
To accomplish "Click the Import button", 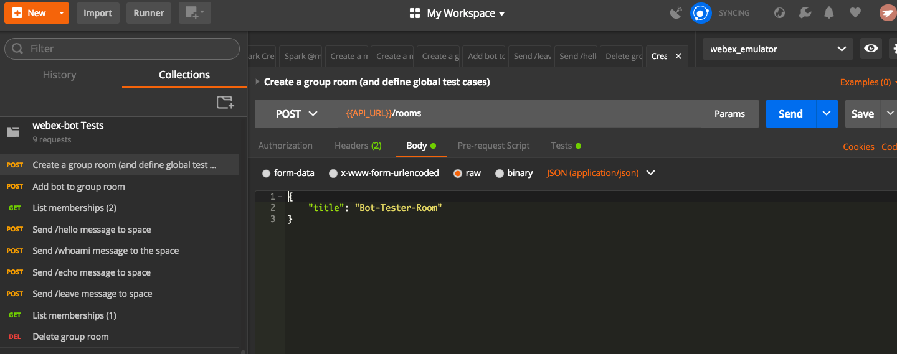I will point(98,13).
